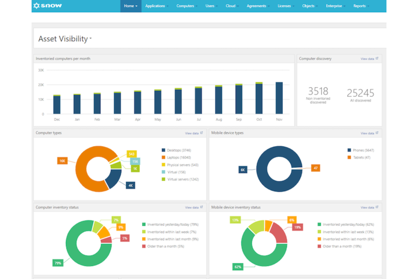Viewport: 418px width, 279px height.
Task: Select the Reports menu item
Action: [x=360, y=6]
